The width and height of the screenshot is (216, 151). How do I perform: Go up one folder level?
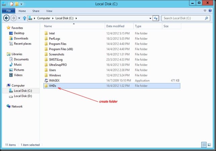(25, 18)
